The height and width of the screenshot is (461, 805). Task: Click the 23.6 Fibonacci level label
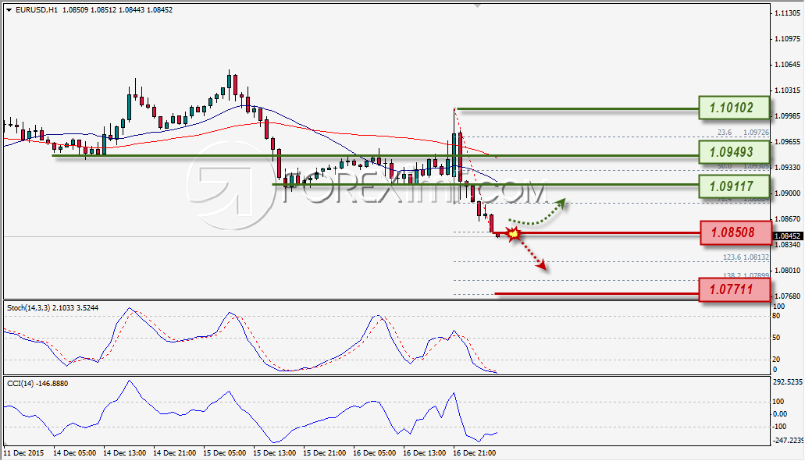pyautogui.click(x=725, y=133)
